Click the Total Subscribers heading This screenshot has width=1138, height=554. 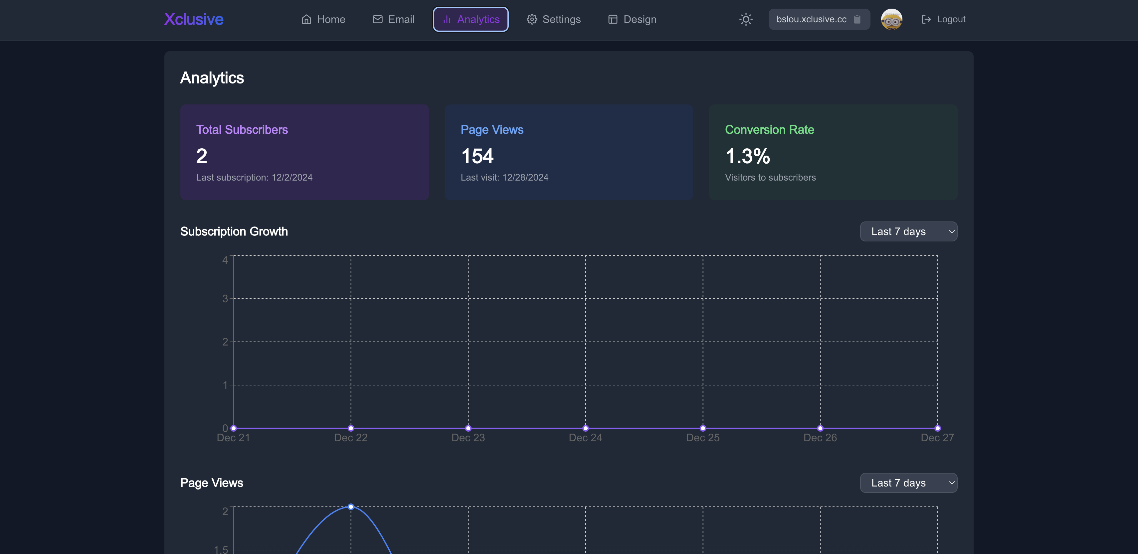(x=242, y=130)
